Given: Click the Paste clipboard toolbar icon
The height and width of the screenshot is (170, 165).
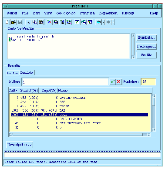Looking at the screenshot, I should click(x=41, y=22).
